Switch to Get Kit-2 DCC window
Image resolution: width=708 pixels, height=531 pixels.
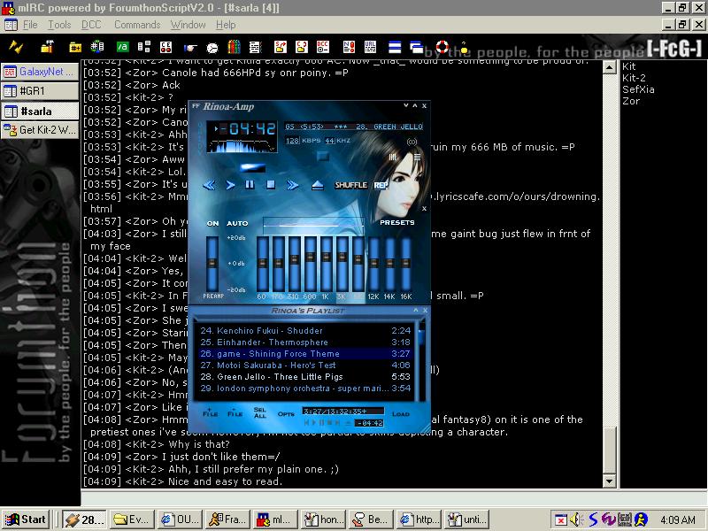[x=40, y=130]
